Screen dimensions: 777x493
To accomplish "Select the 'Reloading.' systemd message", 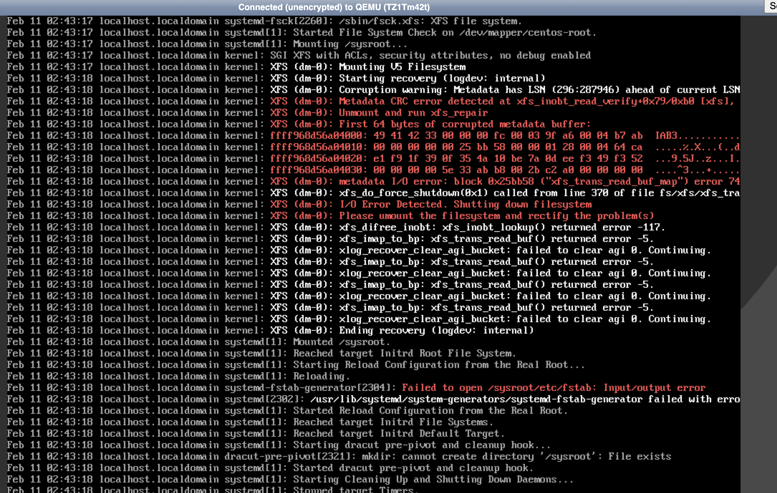I will click(321, 376).
